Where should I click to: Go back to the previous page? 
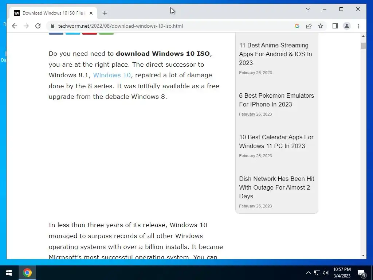(x=15, y=26)
